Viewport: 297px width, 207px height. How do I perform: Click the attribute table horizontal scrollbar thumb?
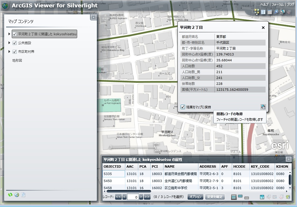pos(129,191)
